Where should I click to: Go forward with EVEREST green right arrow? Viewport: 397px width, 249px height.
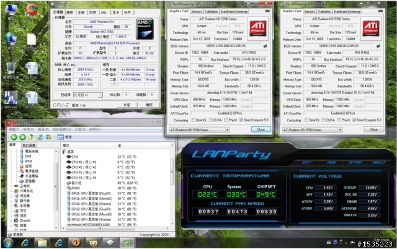(22, 138)
